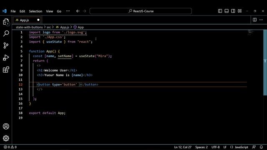Select the App.js editor tab

tap(27, 20)
